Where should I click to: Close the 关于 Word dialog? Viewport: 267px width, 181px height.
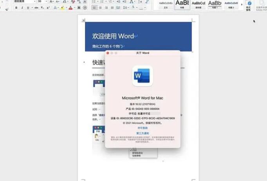click(108, 53)
